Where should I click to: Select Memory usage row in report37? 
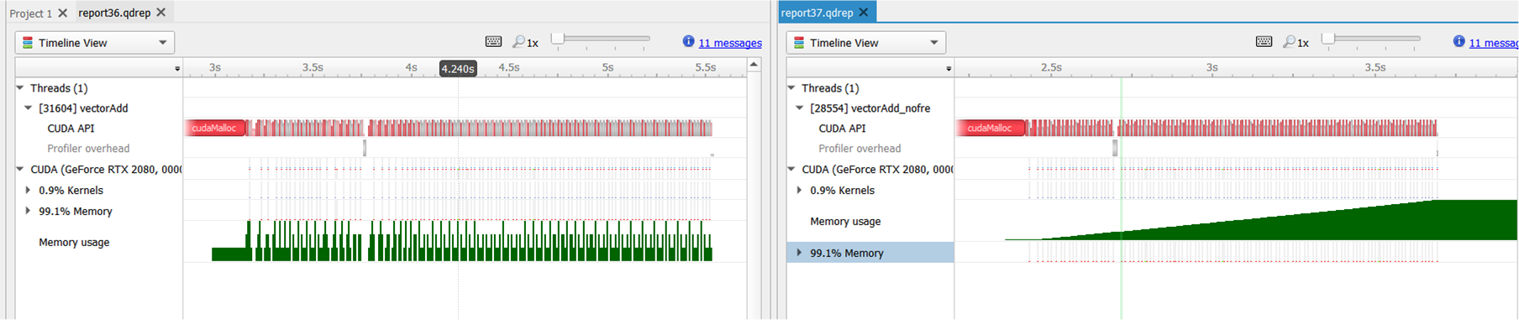(x=845, y=222)
